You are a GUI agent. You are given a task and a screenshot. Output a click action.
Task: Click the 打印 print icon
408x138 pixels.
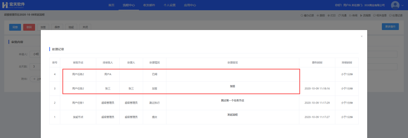(329, 15)
